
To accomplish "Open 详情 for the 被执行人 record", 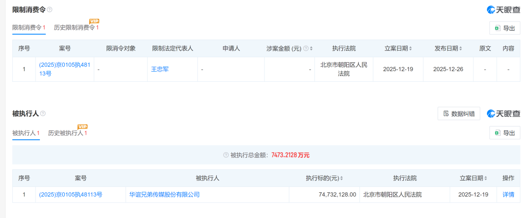I will click(x=508, y=195).
